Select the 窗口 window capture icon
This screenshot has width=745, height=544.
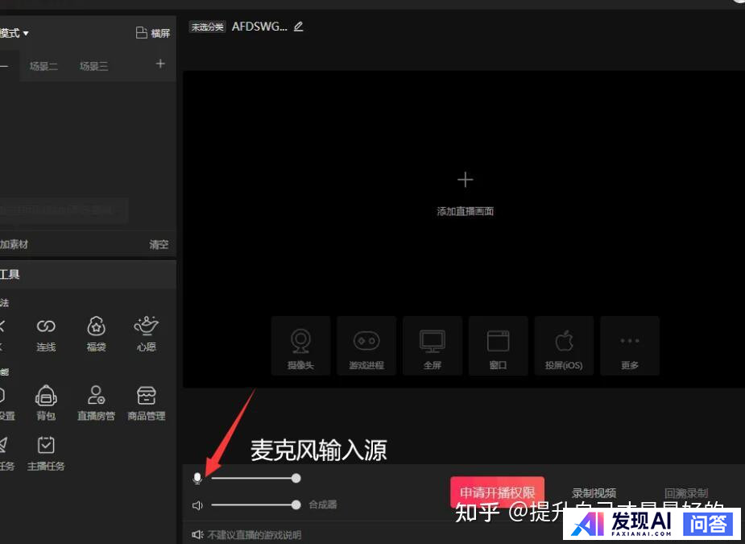pos(498,345)
